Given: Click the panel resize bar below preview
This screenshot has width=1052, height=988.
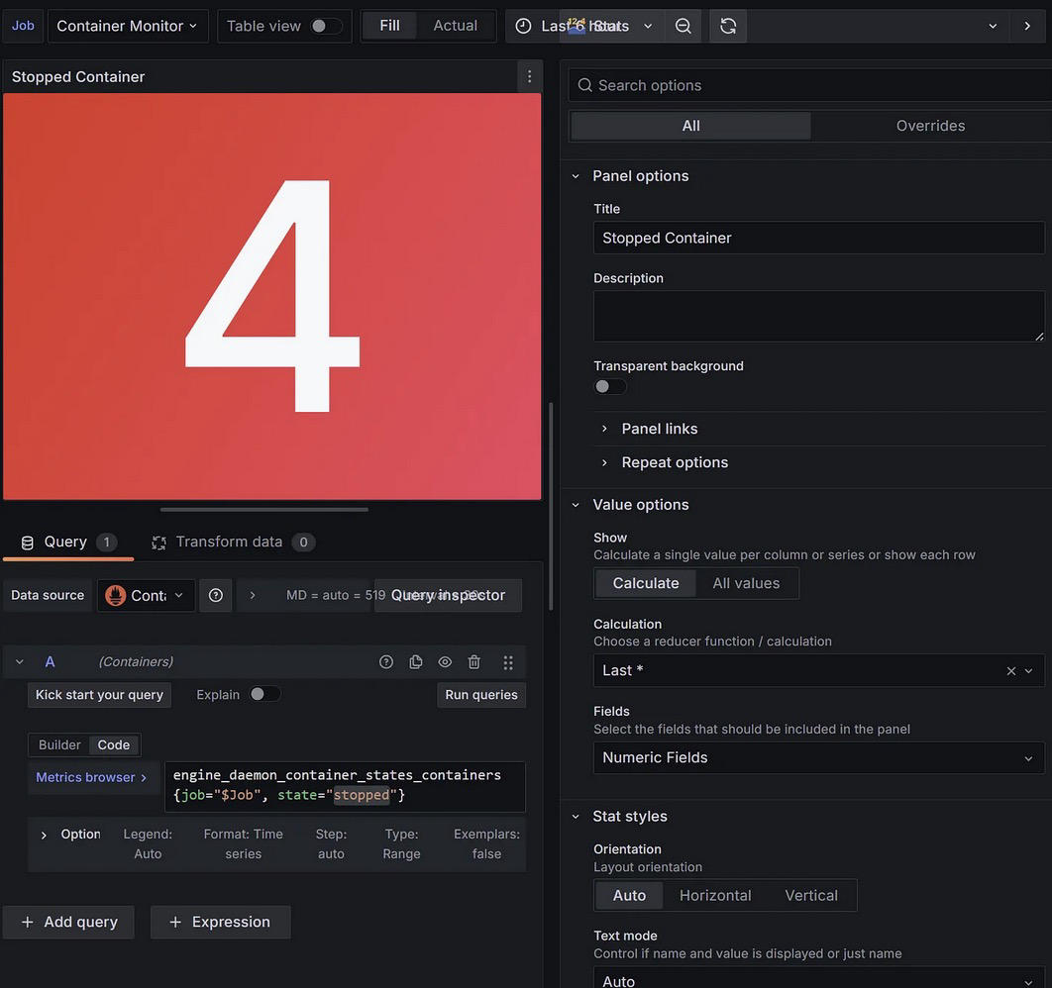Looking at the screenshot, I should click(x=263, y=510).
